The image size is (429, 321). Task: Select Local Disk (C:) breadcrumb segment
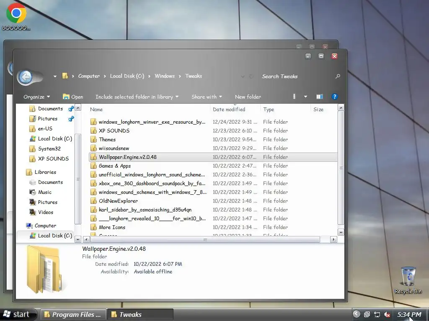pyautogui.click(x=127, y=76)
